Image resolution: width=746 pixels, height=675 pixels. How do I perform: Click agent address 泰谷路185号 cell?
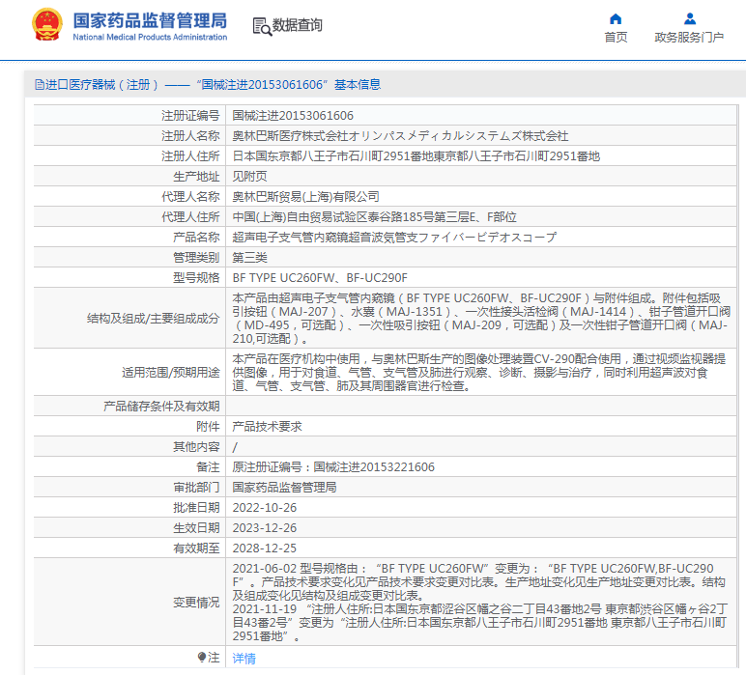click(x=374, y=216)
